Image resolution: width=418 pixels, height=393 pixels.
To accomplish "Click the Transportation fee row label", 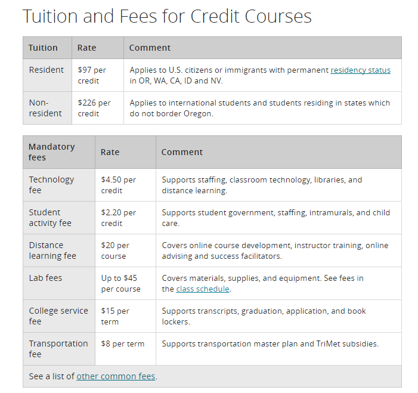I will point(58,349).
